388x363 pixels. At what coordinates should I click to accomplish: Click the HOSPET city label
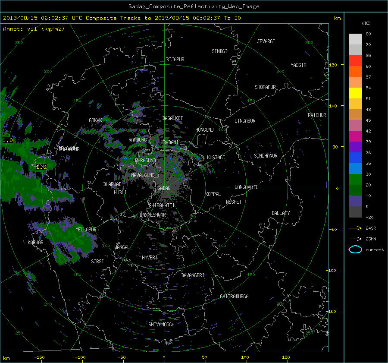coord(234,202)
